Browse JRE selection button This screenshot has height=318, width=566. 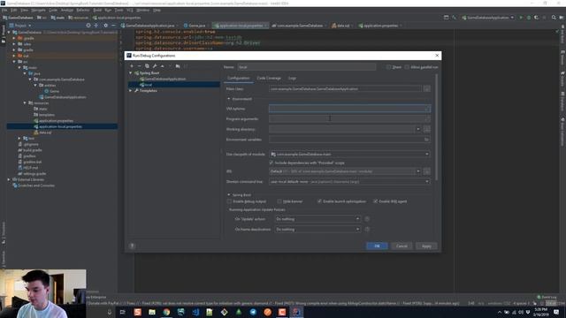[426, 171]
